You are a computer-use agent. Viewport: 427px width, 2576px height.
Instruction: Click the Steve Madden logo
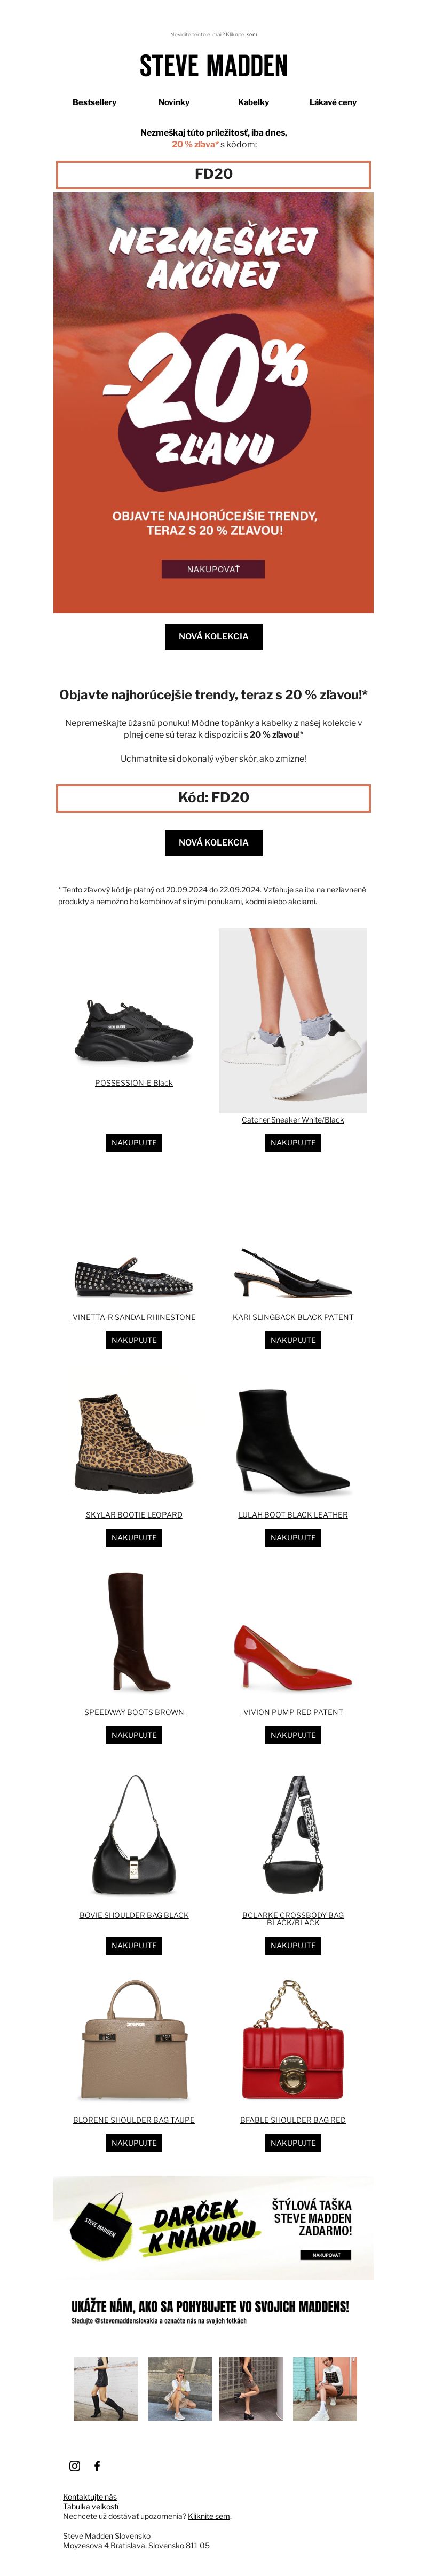point(213,66)
